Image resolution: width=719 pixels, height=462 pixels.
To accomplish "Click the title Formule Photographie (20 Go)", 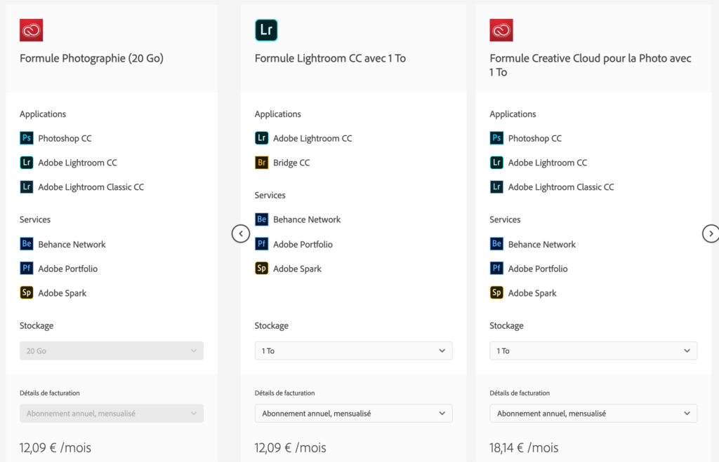I will tap(91, 59).
